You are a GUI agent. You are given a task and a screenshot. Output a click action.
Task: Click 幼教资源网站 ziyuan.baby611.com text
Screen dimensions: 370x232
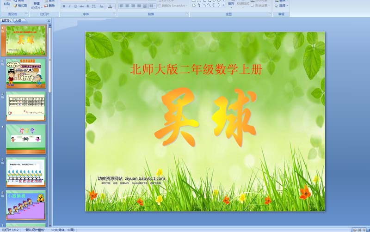pyautogui.click(x=131, y=178)
